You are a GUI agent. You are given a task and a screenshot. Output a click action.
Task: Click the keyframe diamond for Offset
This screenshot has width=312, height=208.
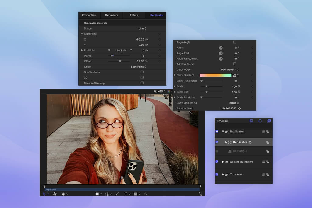[160, 61]
